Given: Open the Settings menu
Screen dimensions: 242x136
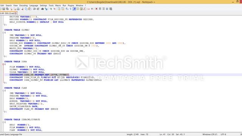Looking at the screenshot, I should coord(43,5).
